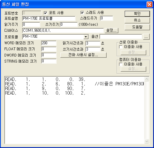This screenshot has width=154, height=148.
Task: Click the 옵션 text field
Action: click(x=121, y=37)
